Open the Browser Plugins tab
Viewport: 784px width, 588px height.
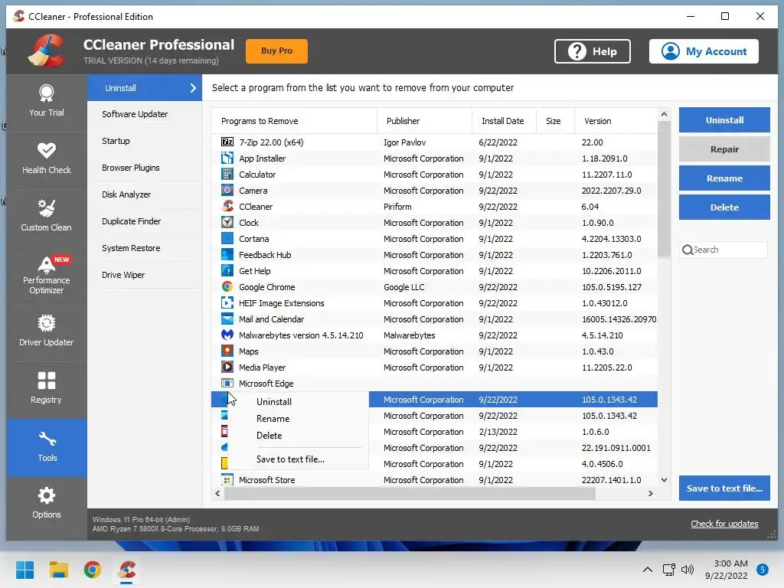pyautogui.click(x=145, y=168)
